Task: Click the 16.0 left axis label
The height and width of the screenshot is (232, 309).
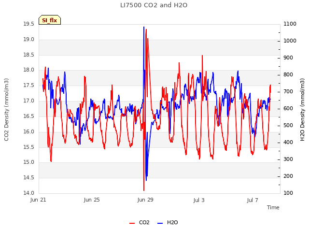Action: [29, 131]
